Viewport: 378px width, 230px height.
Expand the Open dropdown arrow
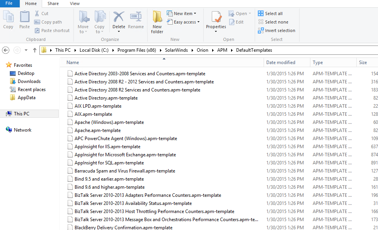(250, 14)
